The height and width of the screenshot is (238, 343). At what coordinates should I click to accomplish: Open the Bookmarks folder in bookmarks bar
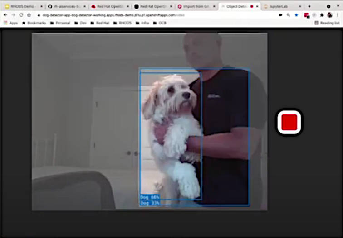[34, 23]
